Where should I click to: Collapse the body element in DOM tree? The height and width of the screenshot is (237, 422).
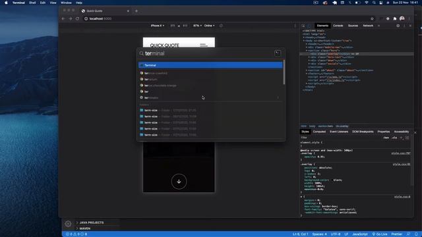pos(304,41)
